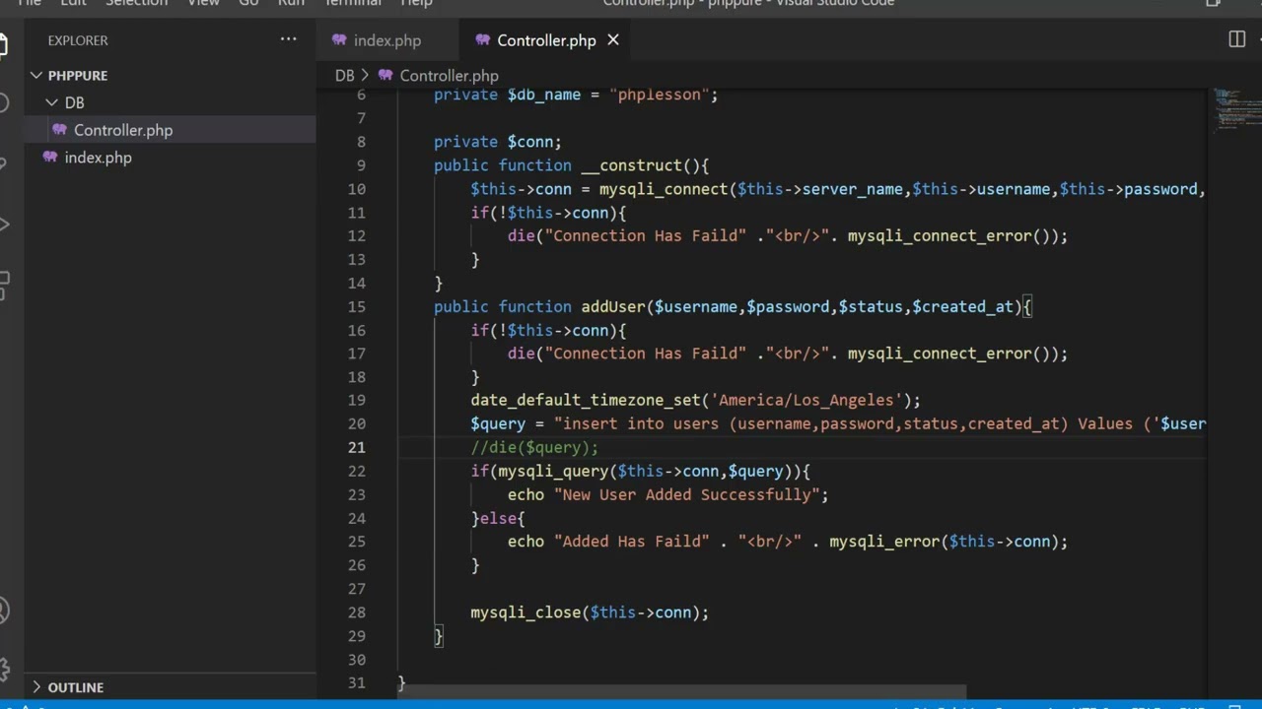
Task: Click line number 15 in the gutter
Action: (x=356, y=306)
